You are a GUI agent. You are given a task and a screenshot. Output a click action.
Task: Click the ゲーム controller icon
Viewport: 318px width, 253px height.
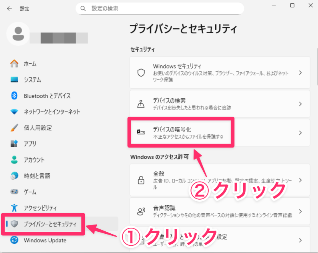point(14,192)
